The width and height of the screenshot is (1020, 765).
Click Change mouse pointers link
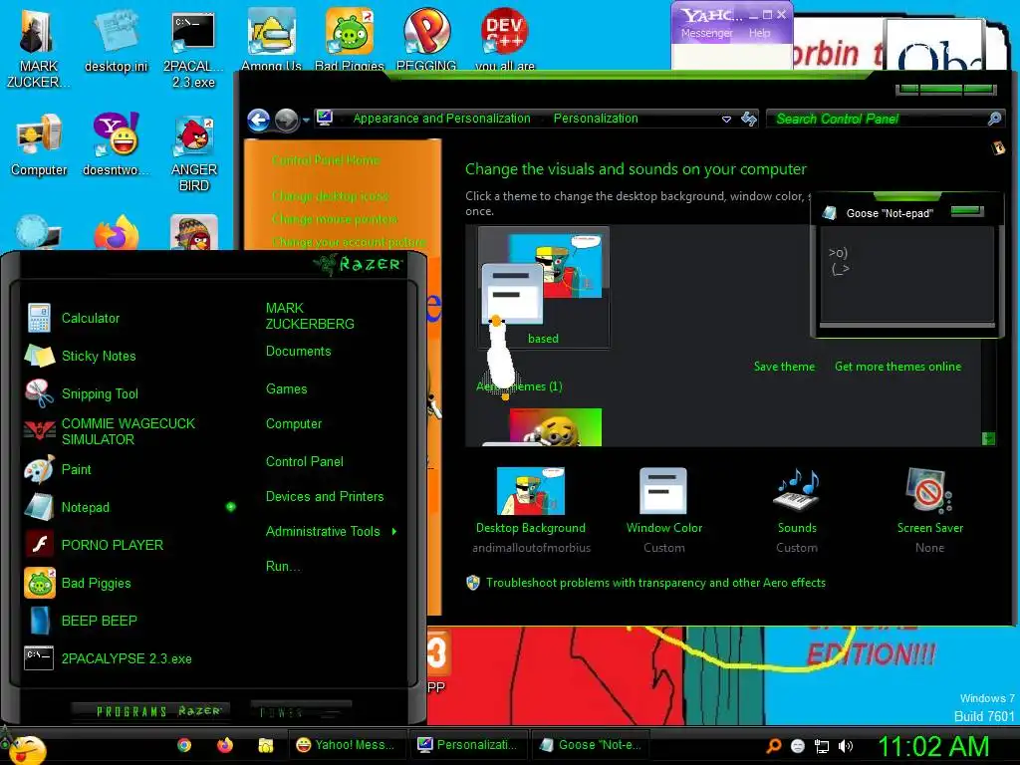click(x=335, y=219)
